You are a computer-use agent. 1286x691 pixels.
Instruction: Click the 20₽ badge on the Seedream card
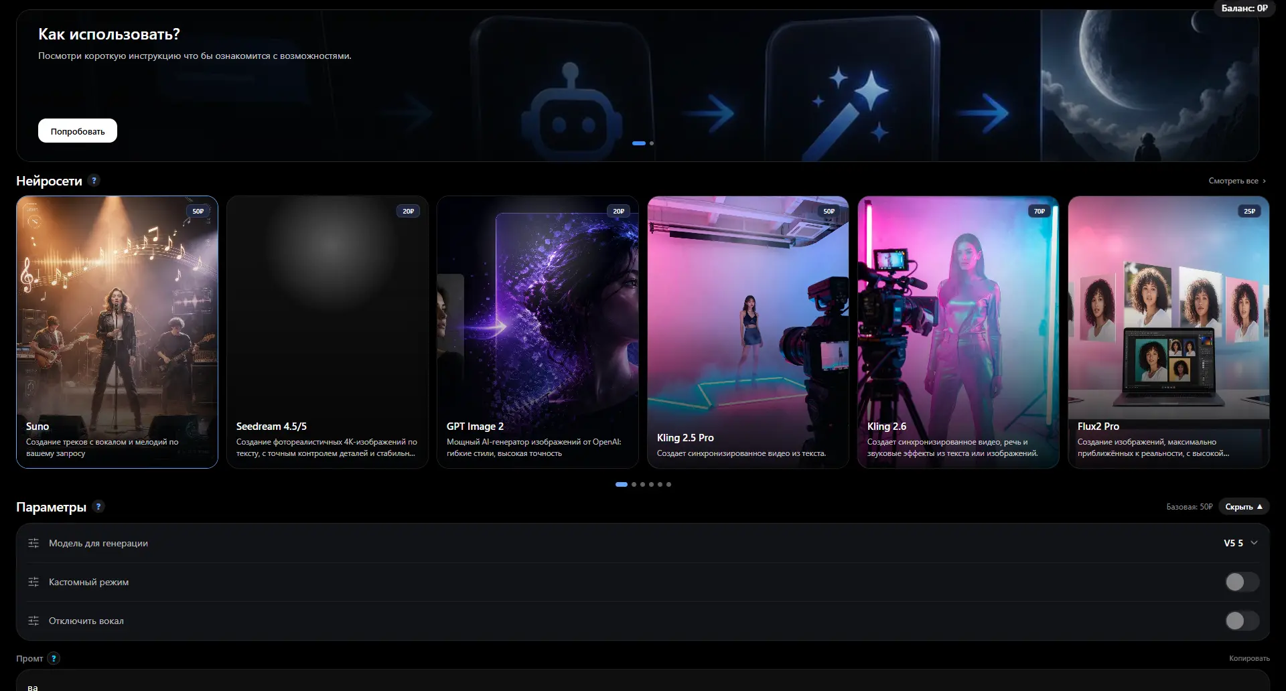point(409,211)
